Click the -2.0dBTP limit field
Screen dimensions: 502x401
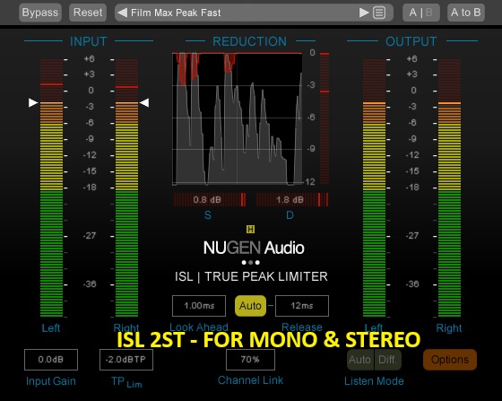126,360
